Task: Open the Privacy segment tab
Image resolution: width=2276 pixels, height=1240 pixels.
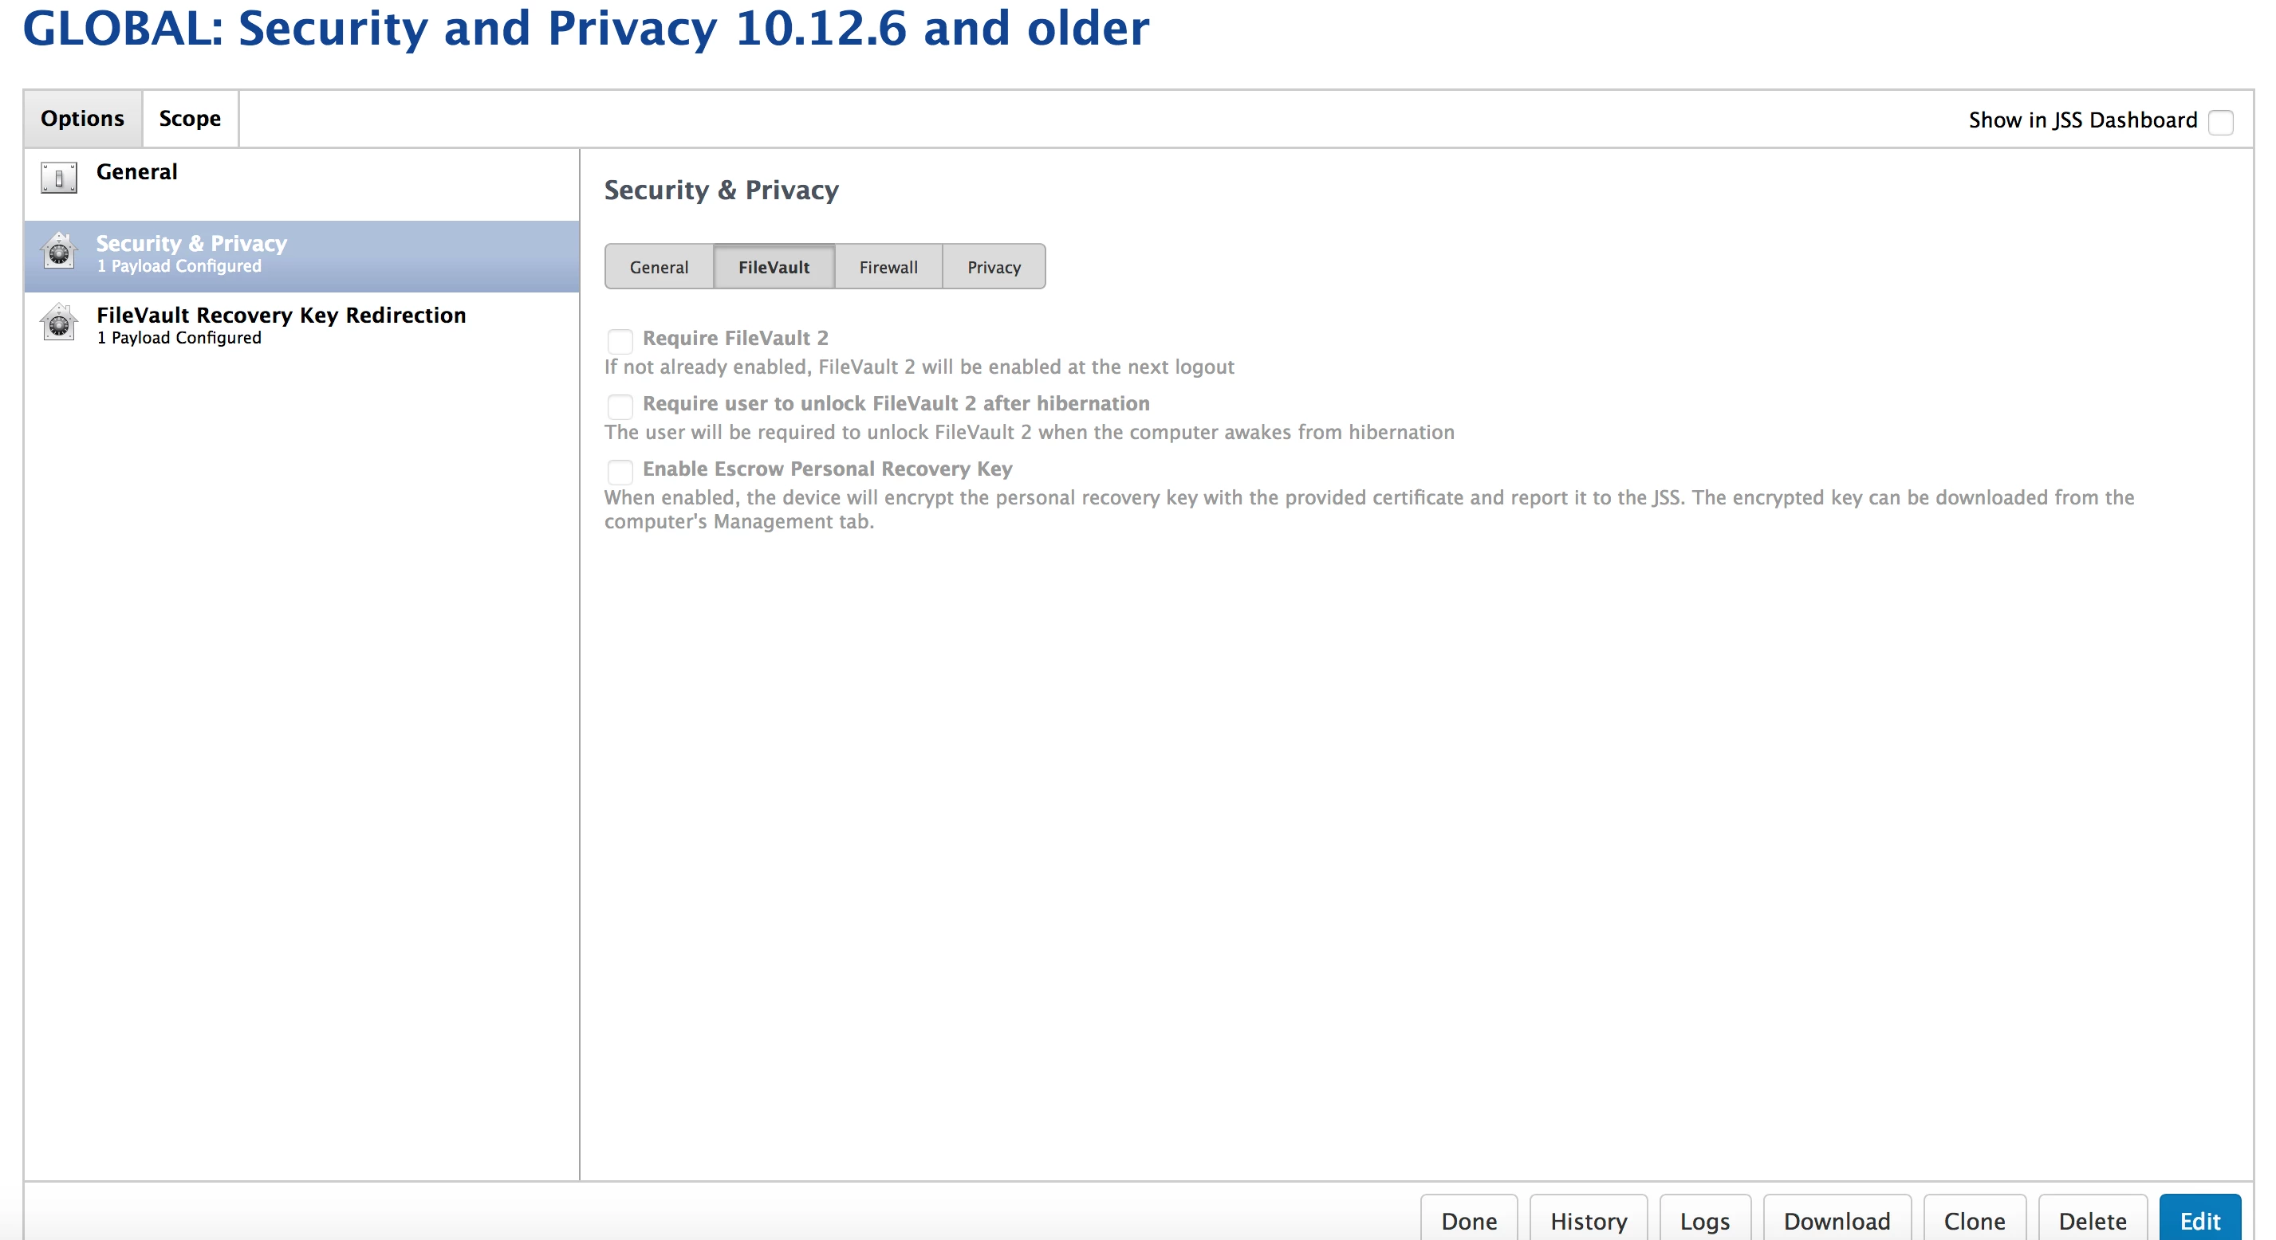Action: [x=994, y=267]
